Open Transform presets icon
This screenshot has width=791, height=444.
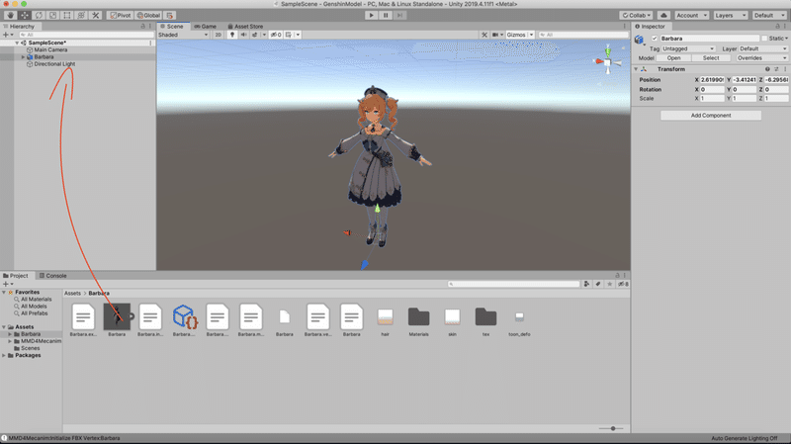(x=776, y=69)
